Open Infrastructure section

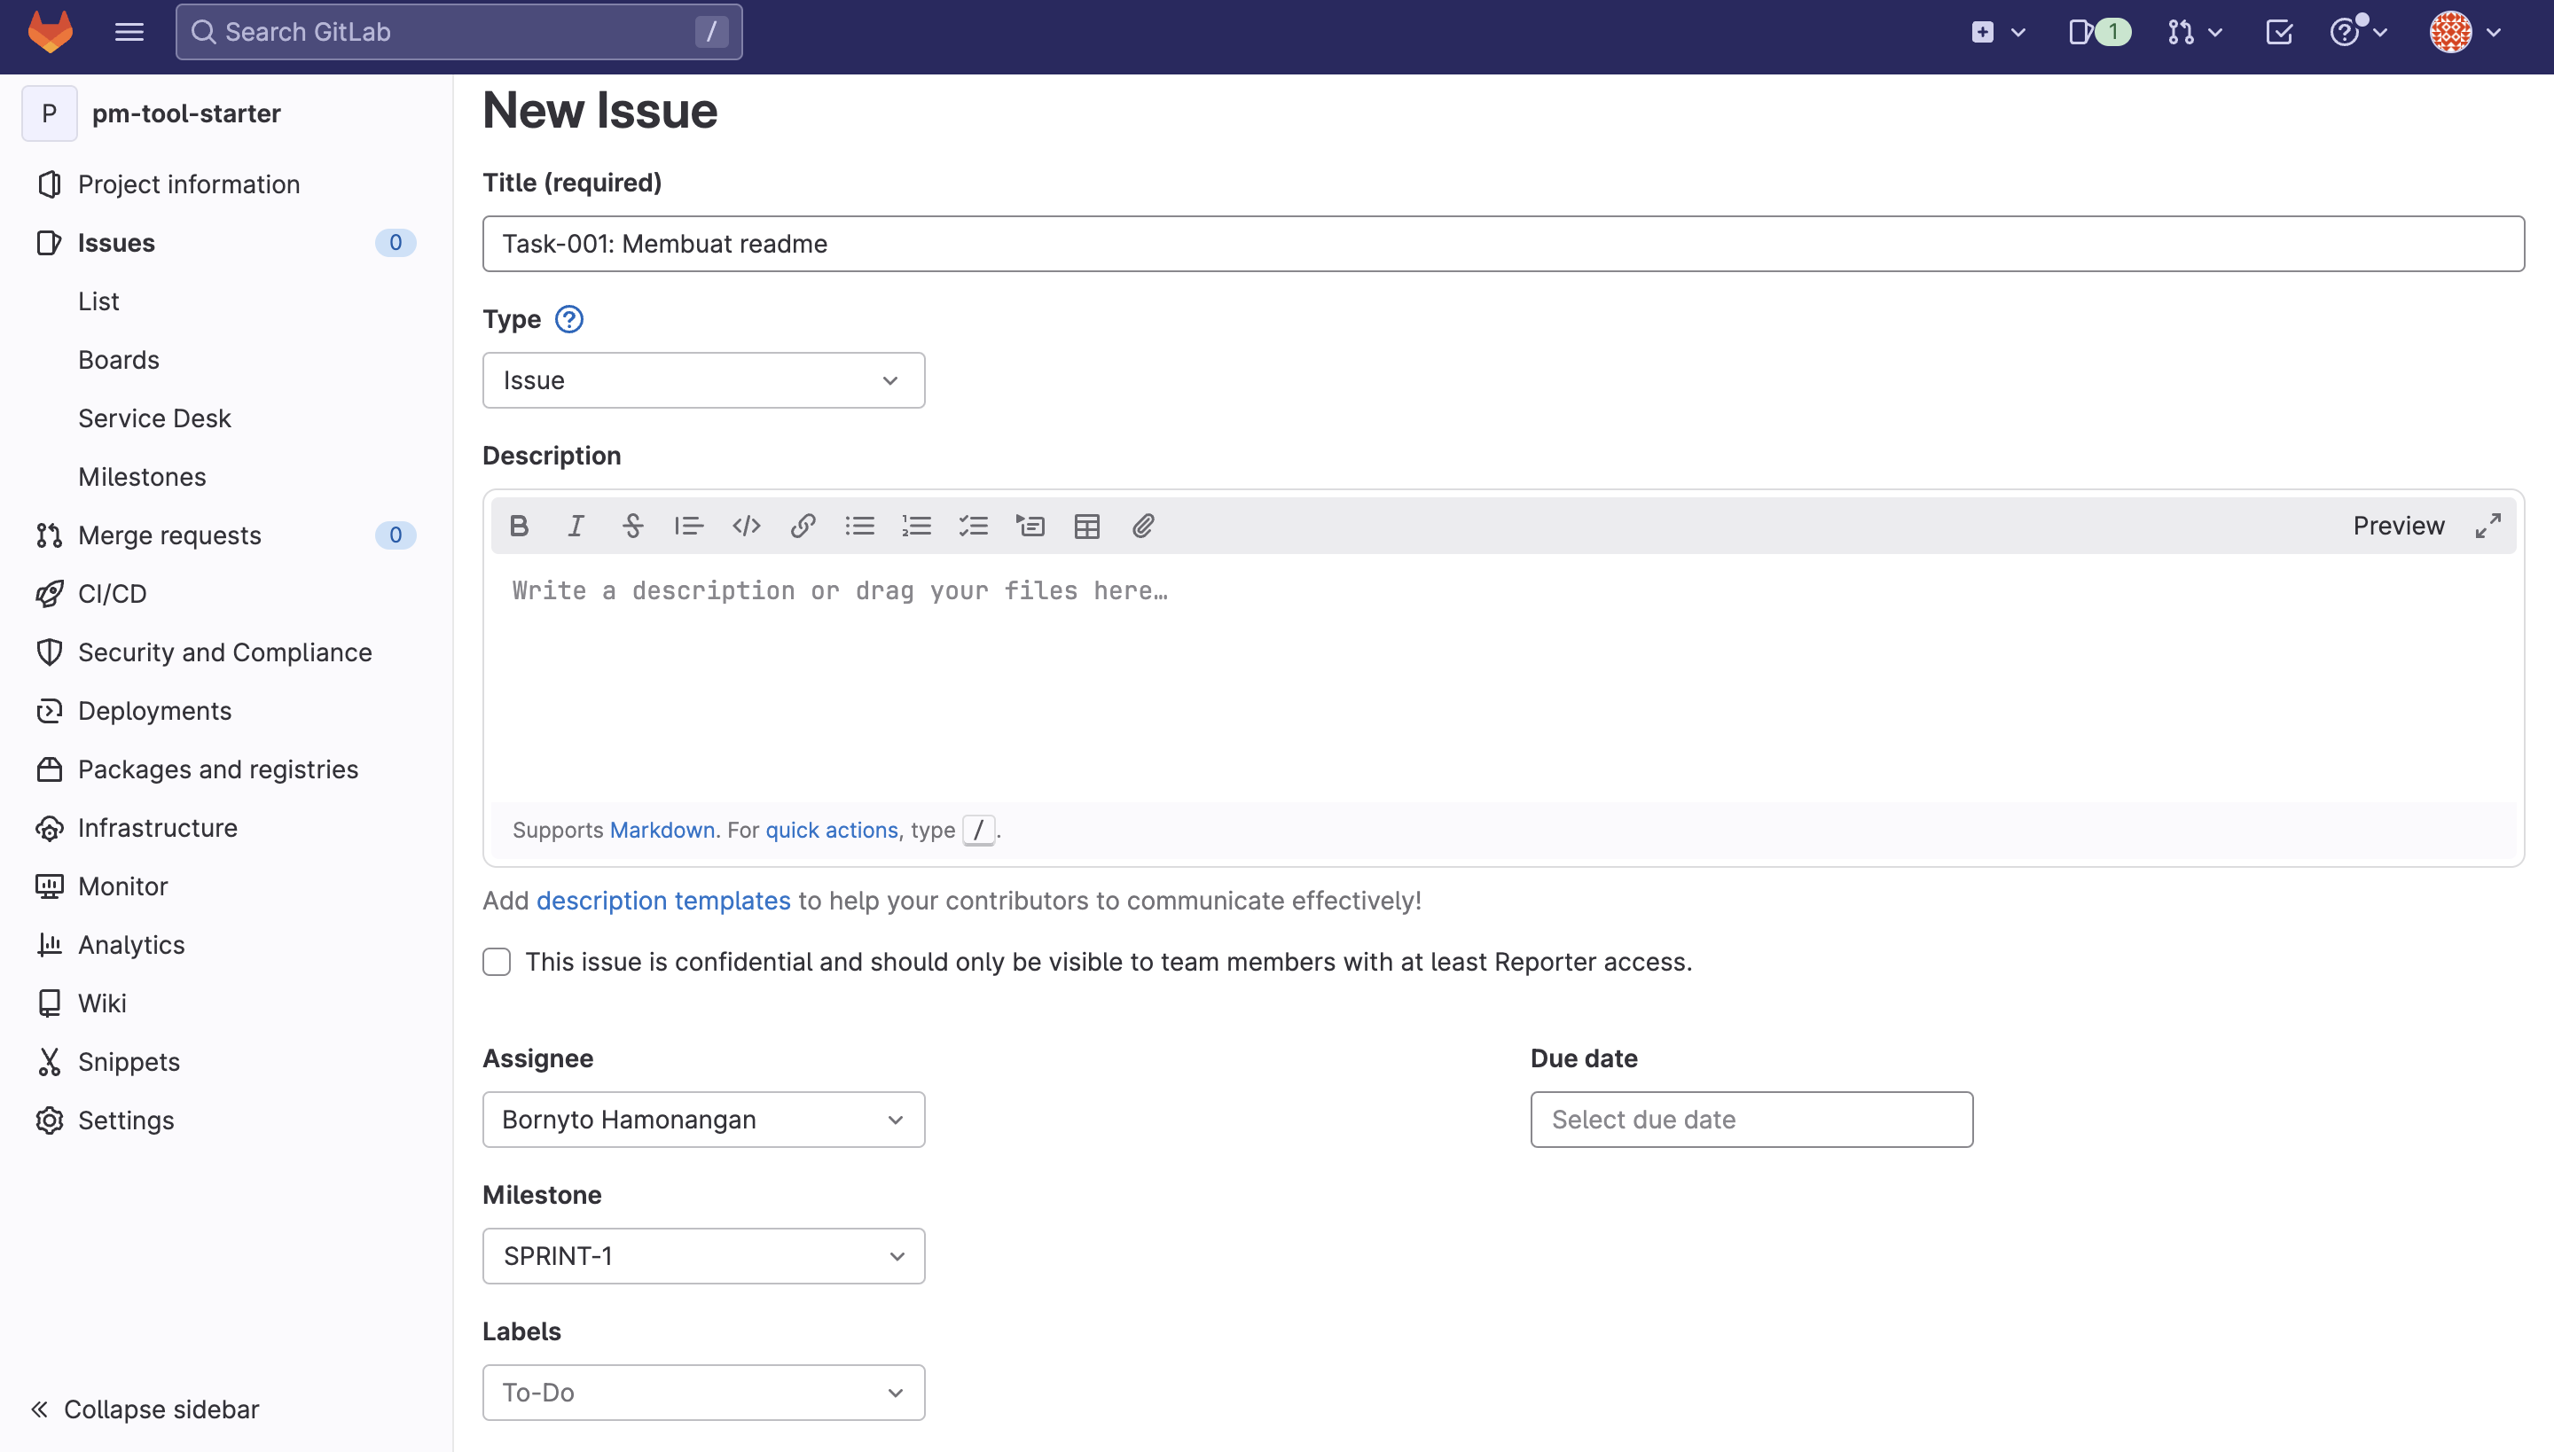(x=158, y=828)
